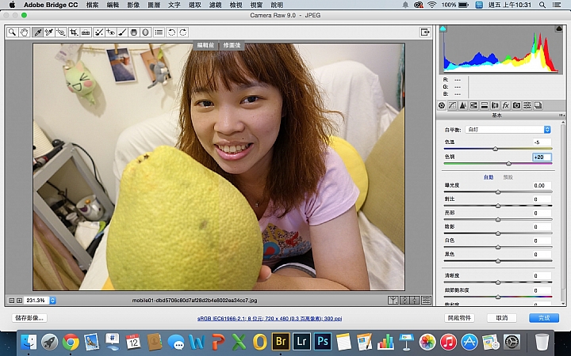Select the Zoom tool in Camera Raw
The image size is (571, 356).
point(12,32)
